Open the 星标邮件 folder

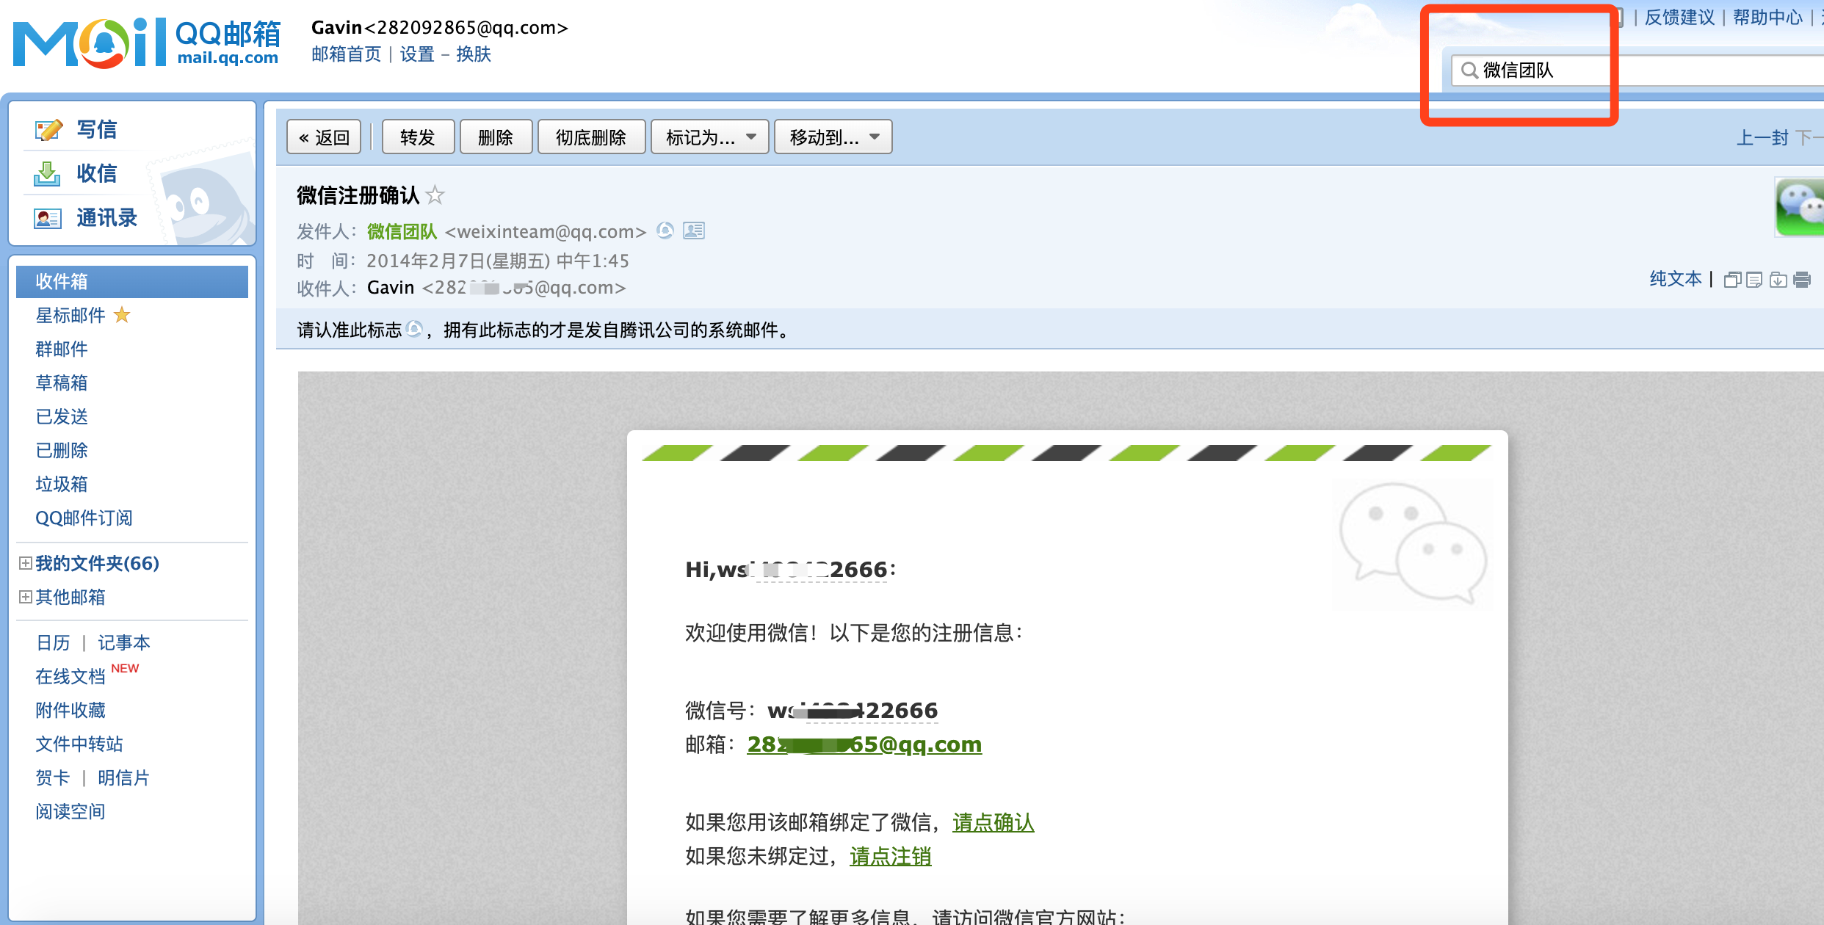pos(70,316)
